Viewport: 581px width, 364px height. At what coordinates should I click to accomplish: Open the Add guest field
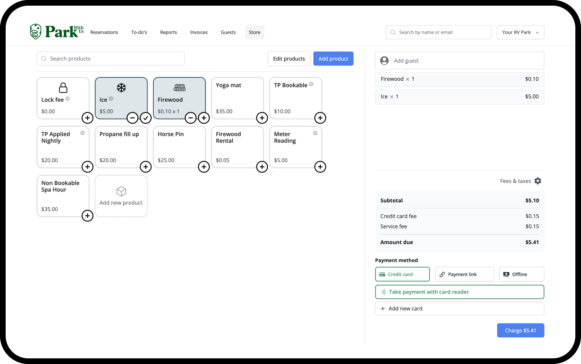click(460, 61)
